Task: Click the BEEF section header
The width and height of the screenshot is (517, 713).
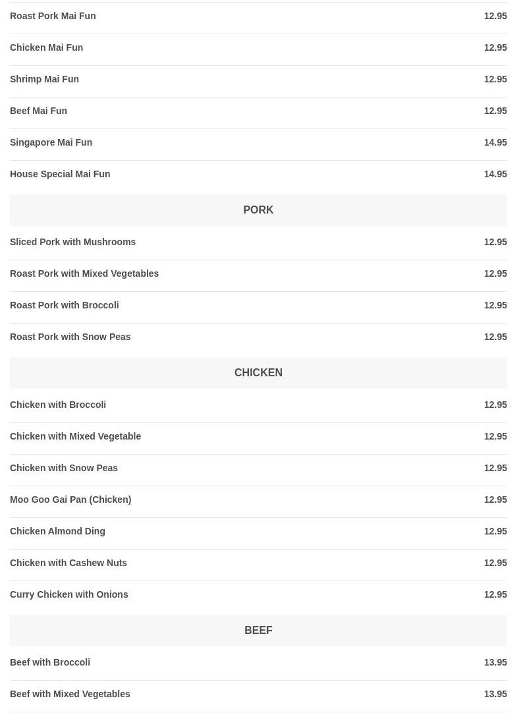Action: point(258,630)
